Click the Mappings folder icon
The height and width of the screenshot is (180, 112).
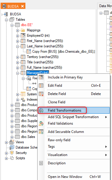tap(23, 30)
